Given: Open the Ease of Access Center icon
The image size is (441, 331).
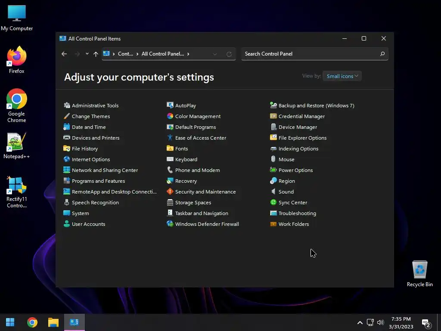Looking at the screenshot, I should click(170, 137).
